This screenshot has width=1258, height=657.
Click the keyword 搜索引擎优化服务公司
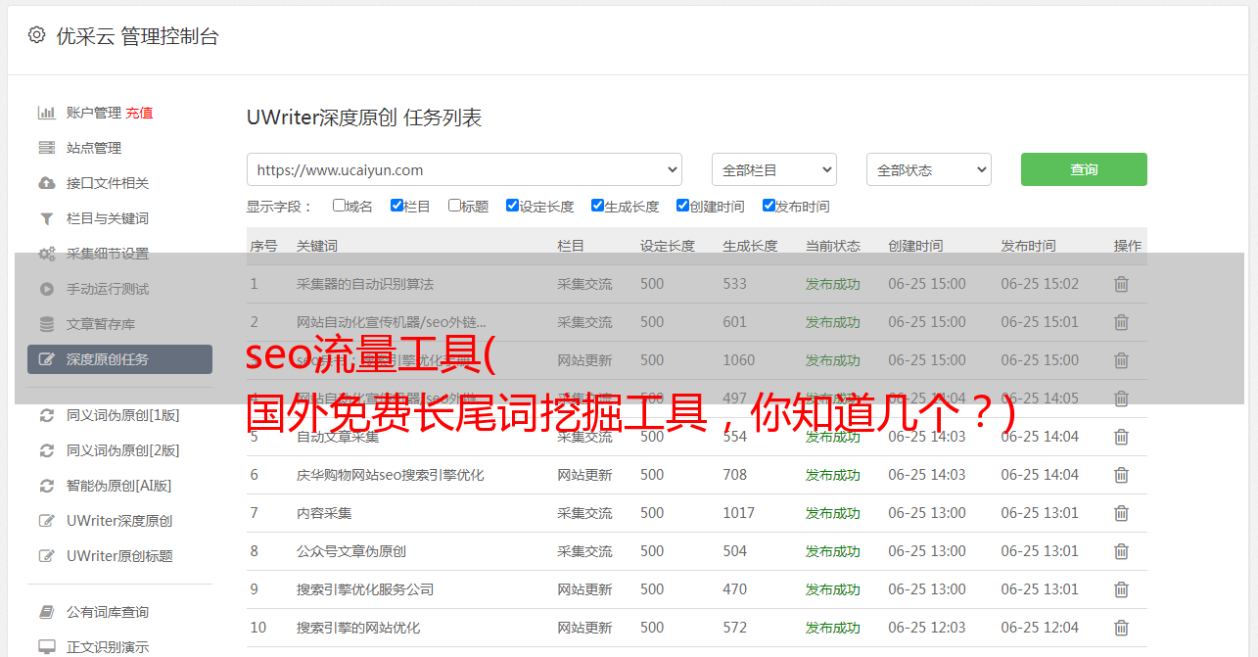tap(365, 589)
